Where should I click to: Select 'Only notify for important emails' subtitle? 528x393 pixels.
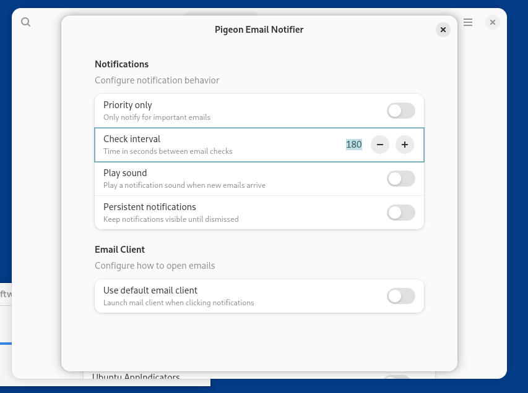tap(157, 117)
